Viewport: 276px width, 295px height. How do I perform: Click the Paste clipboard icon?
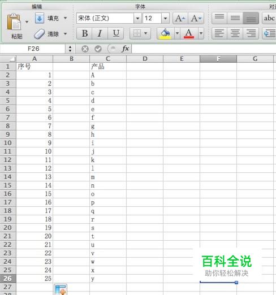(x=14, y=22)
